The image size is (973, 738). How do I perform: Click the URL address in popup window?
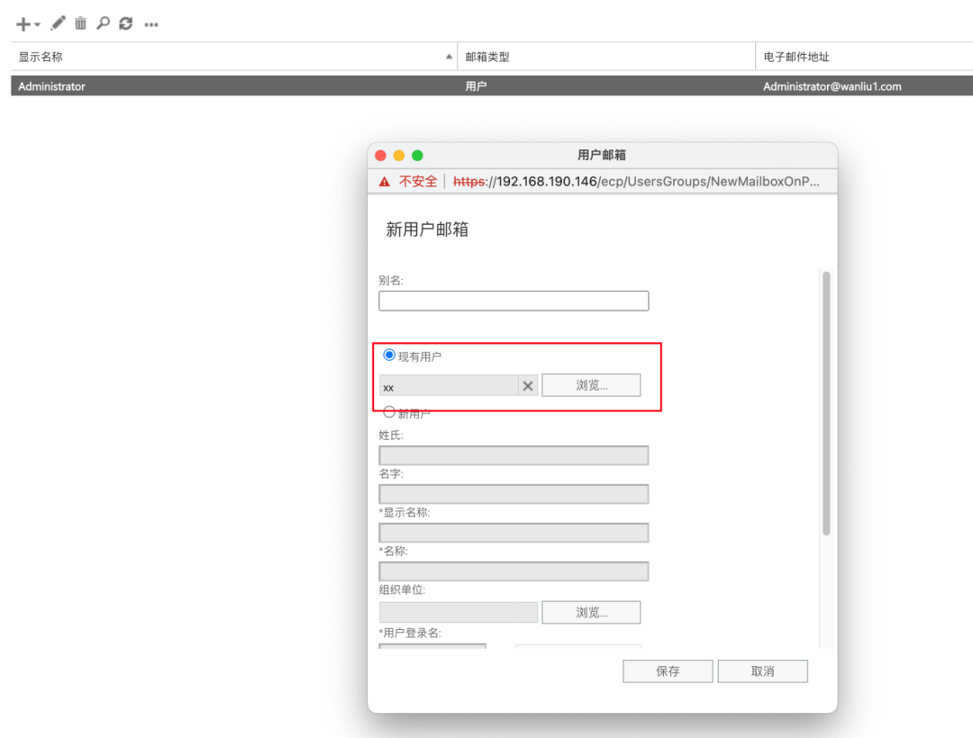pyautogui.click(x=636, y=182)
